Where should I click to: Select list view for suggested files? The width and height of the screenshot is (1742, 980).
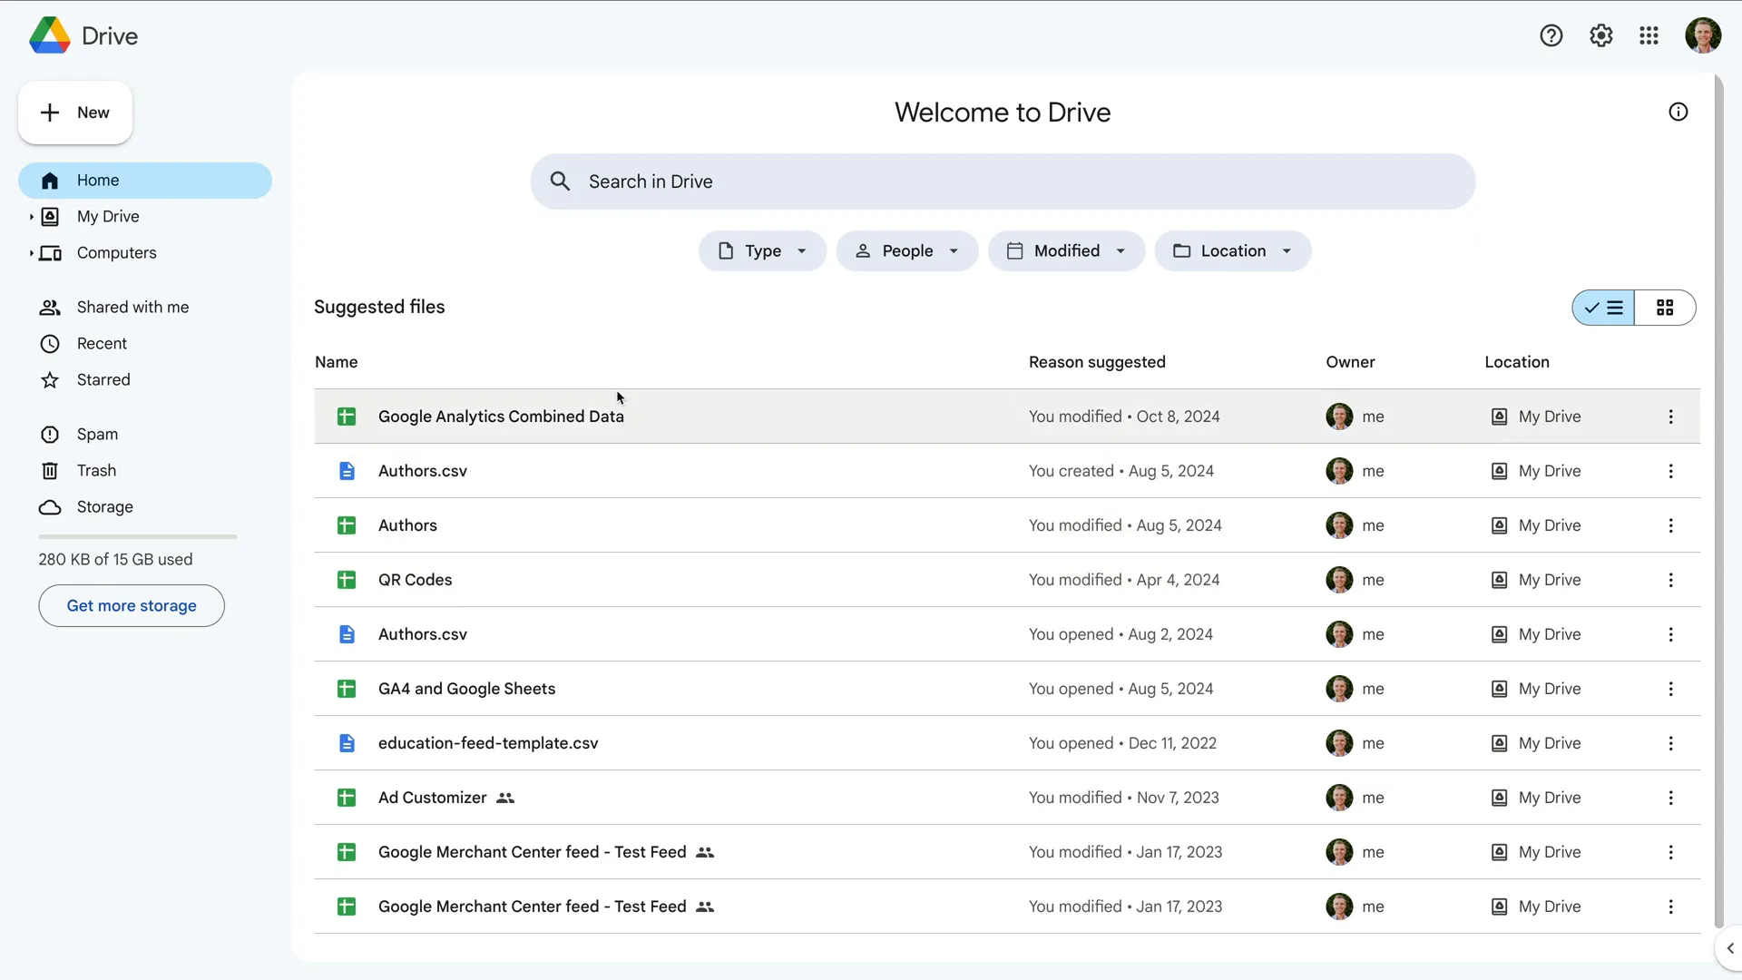click(x=1604, y=308)
